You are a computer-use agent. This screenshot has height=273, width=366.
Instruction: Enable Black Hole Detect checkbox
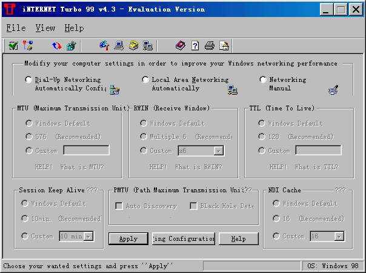click(193, 206)
